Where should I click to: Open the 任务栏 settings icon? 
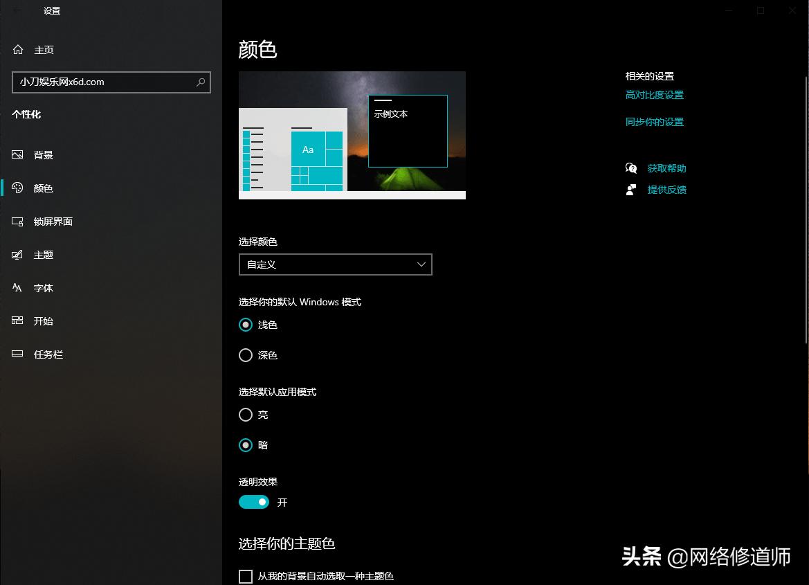point(17,354)
